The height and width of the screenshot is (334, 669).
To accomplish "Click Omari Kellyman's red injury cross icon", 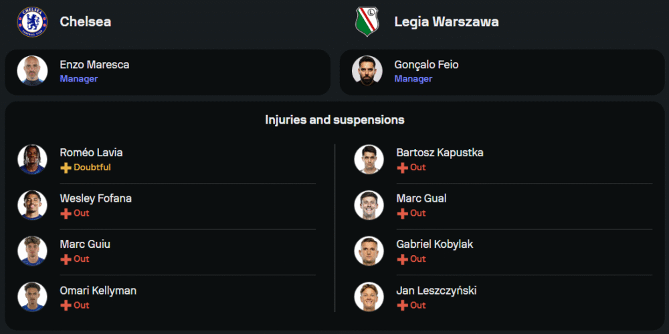I will click(x=66, y=305).
